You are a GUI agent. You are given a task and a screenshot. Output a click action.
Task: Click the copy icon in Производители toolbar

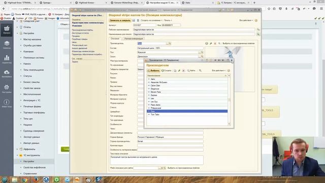pos(175,71)
